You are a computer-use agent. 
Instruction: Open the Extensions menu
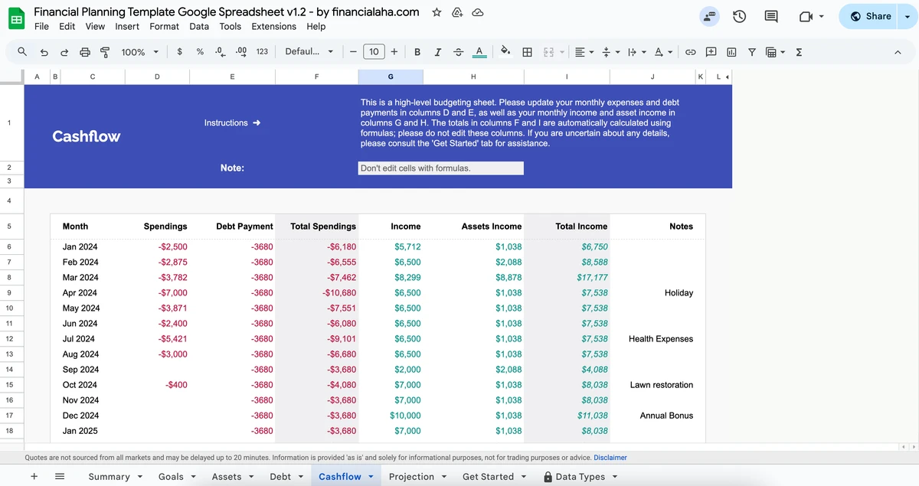[x=273, y=26]
